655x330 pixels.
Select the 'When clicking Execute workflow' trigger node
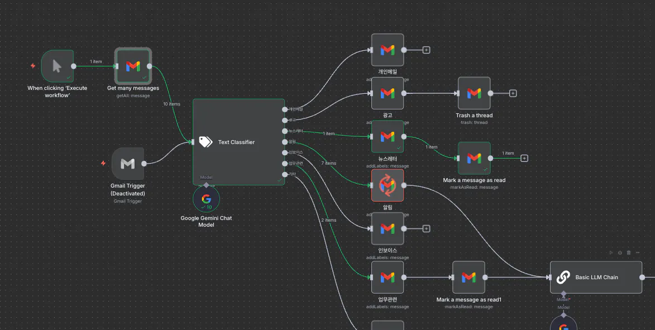tap(57, 66)
